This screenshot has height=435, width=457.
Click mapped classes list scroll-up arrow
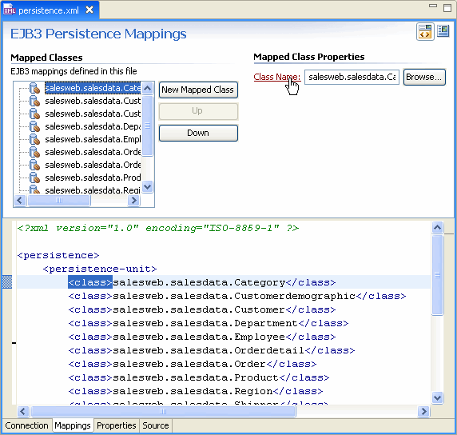point(148,88)
